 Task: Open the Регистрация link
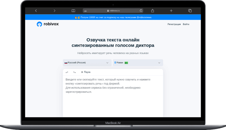[174, 24]
